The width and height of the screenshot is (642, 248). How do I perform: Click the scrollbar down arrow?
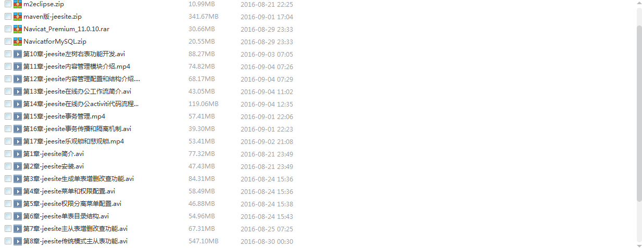[x=639, y=245]
